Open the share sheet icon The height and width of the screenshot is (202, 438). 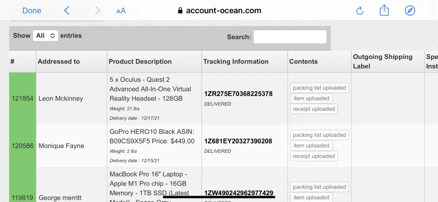384,10
